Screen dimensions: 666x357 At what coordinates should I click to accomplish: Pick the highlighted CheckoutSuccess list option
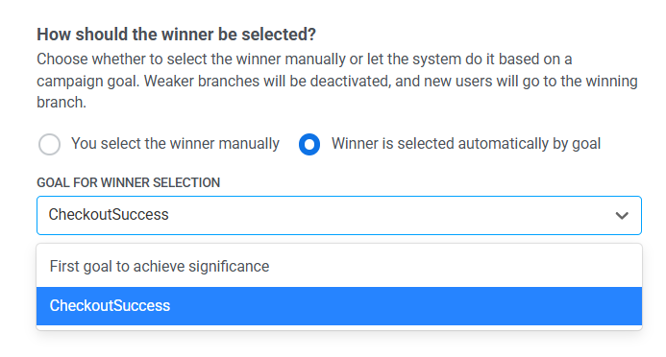[x=339, y=306]
